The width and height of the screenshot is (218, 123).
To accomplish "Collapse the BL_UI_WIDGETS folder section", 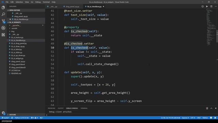I will (x=15, y=22).
